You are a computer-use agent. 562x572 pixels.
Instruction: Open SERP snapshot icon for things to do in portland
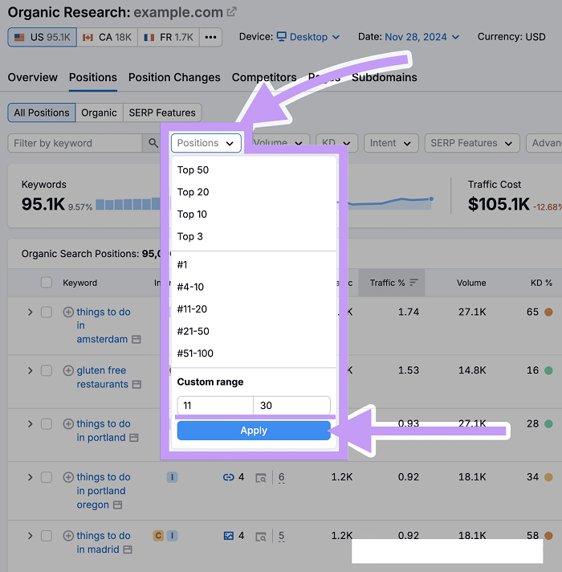point(134,438)
